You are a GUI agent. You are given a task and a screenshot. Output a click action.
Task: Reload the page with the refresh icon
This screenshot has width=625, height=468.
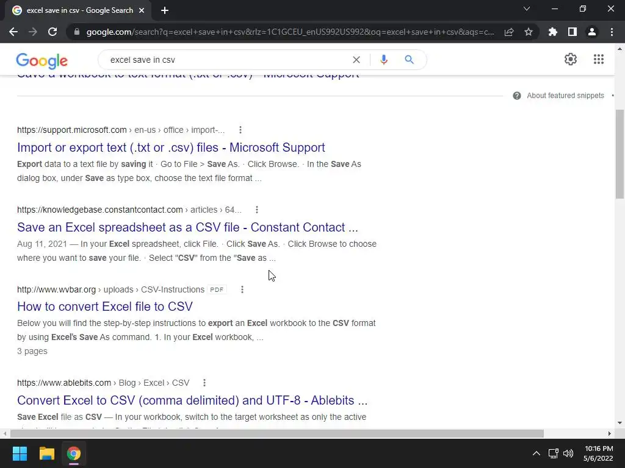click(x=52, y=32)
